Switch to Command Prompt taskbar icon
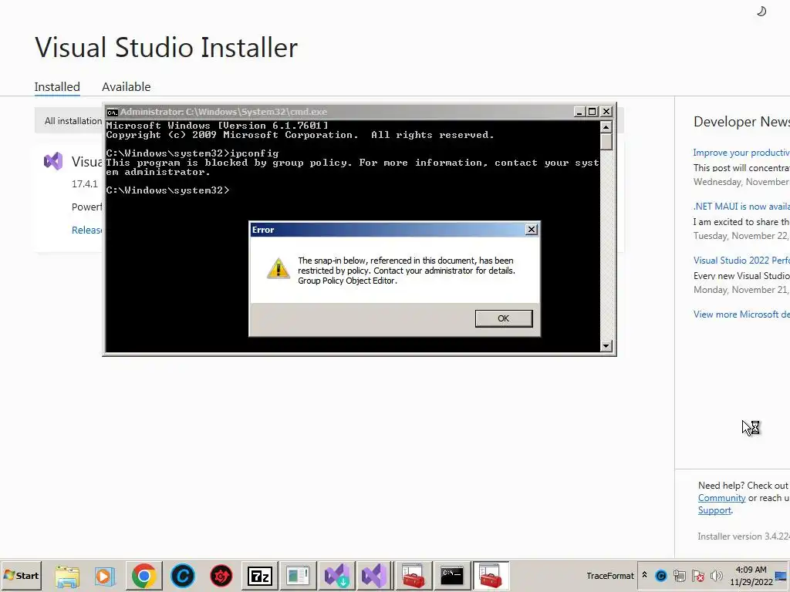The width and height of the screenshot is (790, 592). 452,575
